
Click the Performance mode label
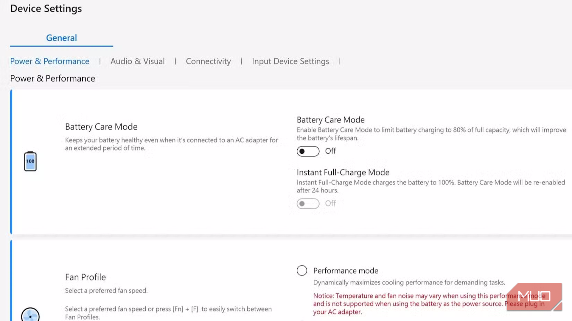[346, 270]
